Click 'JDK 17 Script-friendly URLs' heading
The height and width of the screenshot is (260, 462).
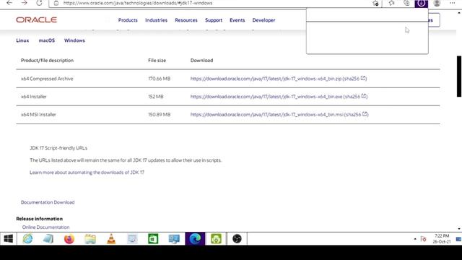58,148
